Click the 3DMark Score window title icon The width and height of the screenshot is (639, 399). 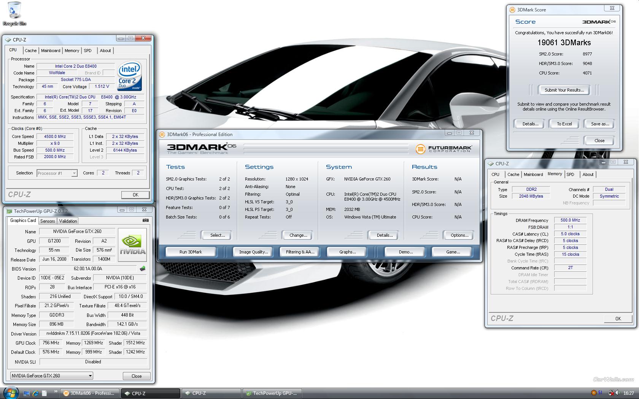513,10
